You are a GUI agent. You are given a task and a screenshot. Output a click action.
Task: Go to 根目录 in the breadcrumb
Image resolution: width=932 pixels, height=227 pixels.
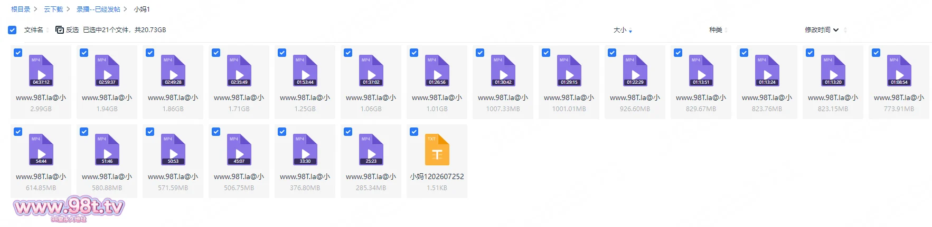[x=21, y=9]
